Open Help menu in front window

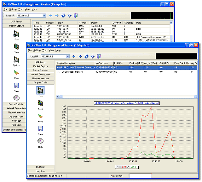click(58, 50)
